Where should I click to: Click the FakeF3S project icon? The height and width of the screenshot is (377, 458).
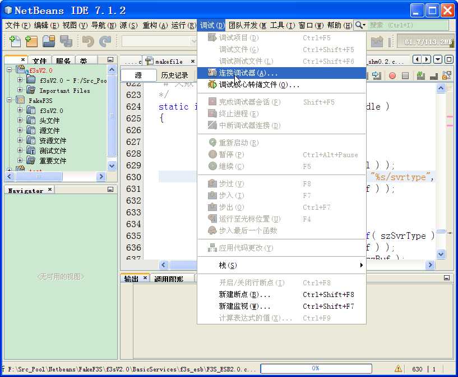pos(20,100)
